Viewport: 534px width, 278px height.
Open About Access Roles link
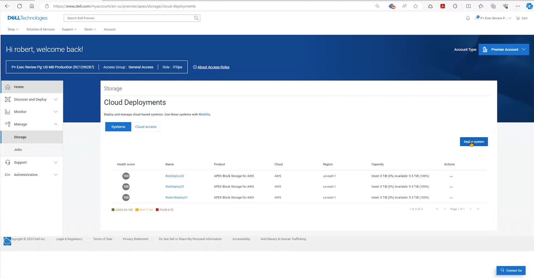[x=213, y=67]
